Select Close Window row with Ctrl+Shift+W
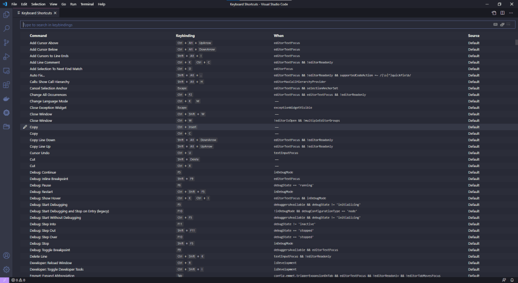Viewport: 518px width, 283px height. click(267, 114)
